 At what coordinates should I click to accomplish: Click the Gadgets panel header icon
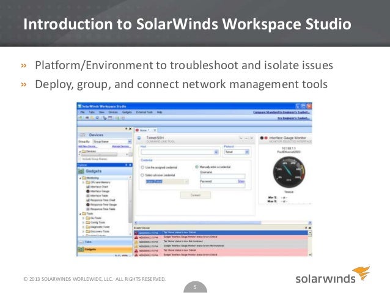point(81,171)
